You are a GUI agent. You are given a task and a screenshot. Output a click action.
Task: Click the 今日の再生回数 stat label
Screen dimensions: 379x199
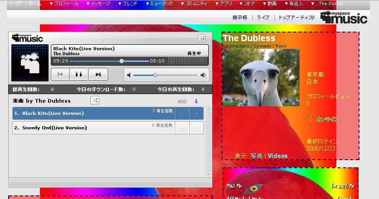click(x=176, y=90)
